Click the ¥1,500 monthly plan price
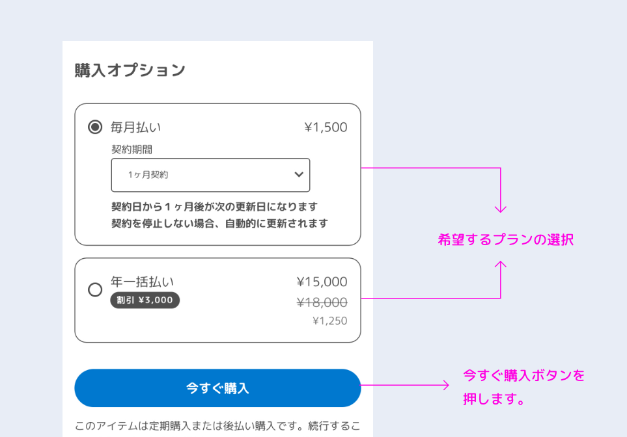Viewport: 627px width, 437px height. 326,127
